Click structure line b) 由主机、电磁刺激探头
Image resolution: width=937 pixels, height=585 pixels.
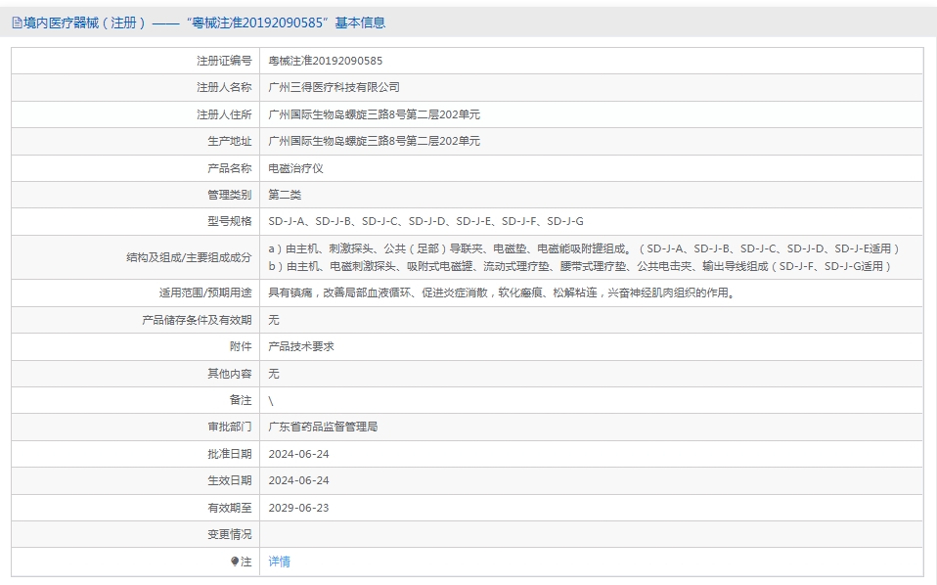click(581, 265)
